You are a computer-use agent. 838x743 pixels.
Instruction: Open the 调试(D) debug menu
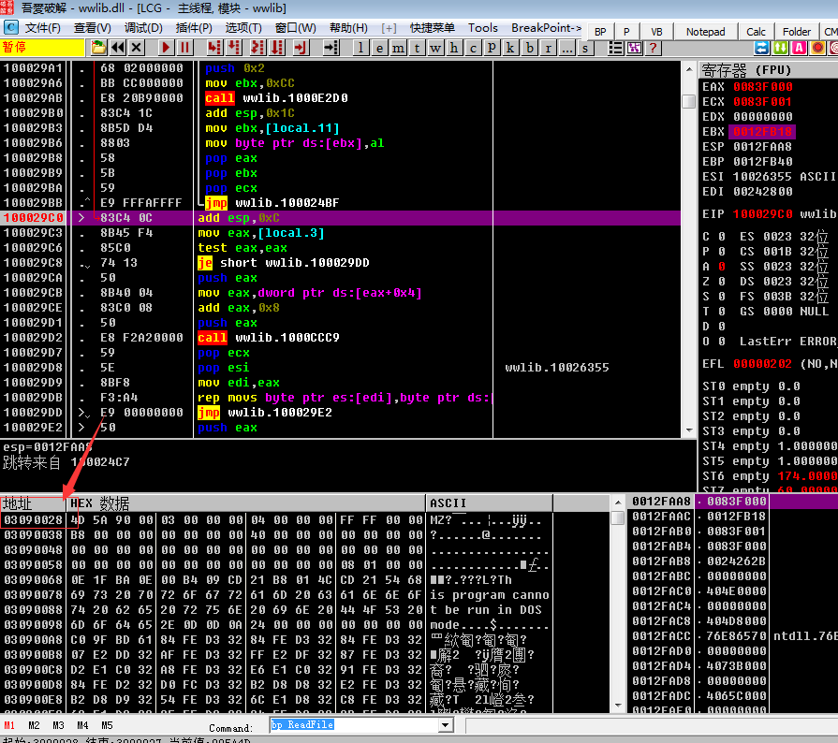click(143, 28)
